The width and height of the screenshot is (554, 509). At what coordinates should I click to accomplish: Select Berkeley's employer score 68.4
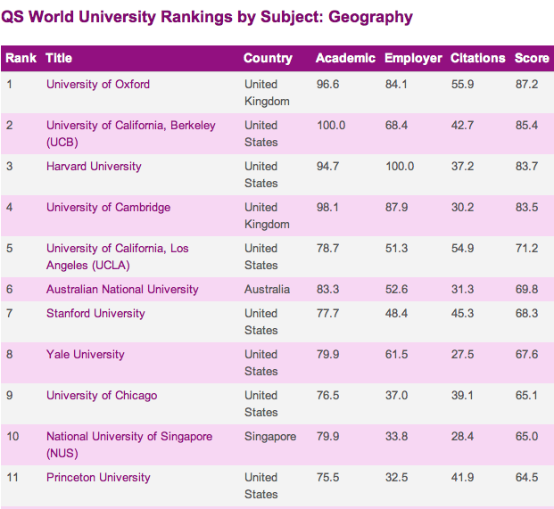pyautogui.click(x=396, y=126)
